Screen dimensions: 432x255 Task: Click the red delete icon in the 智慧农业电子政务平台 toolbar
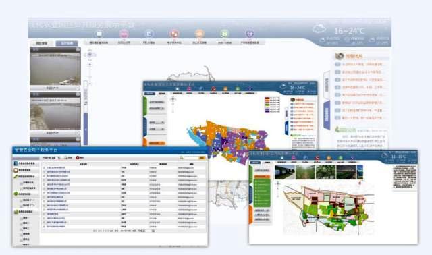pos(78,157)
